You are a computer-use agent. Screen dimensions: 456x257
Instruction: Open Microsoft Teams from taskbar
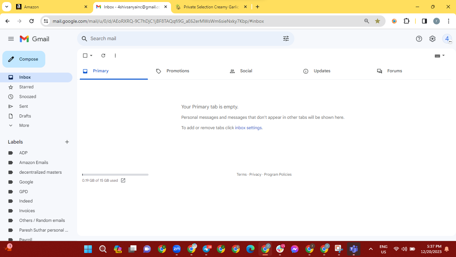click(354, 249)
